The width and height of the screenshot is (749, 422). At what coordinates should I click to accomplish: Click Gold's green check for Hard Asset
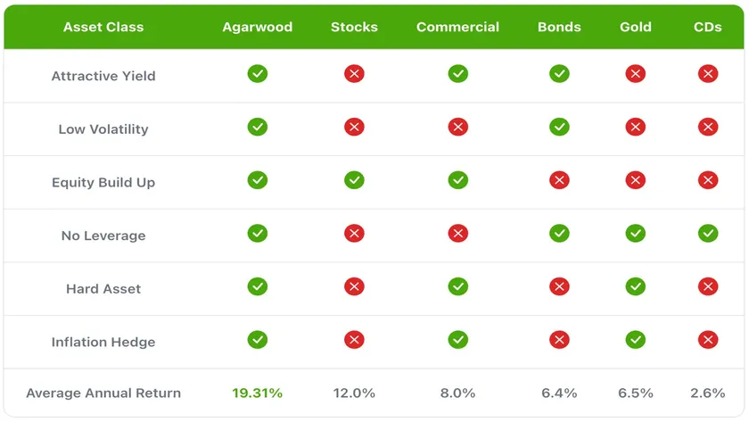(x=636, y=287)
